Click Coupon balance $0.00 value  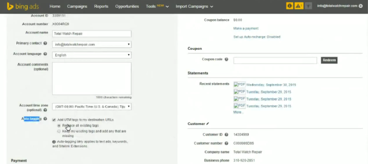click(x=238, y=20)
